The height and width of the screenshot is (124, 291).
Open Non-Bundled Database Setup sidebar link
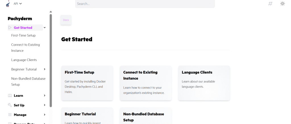point(28,82)
